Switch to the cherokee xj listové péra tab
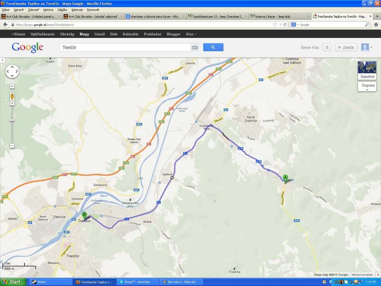Image resolution: width=381 pixels, height=286 pixels. (156, 16)
